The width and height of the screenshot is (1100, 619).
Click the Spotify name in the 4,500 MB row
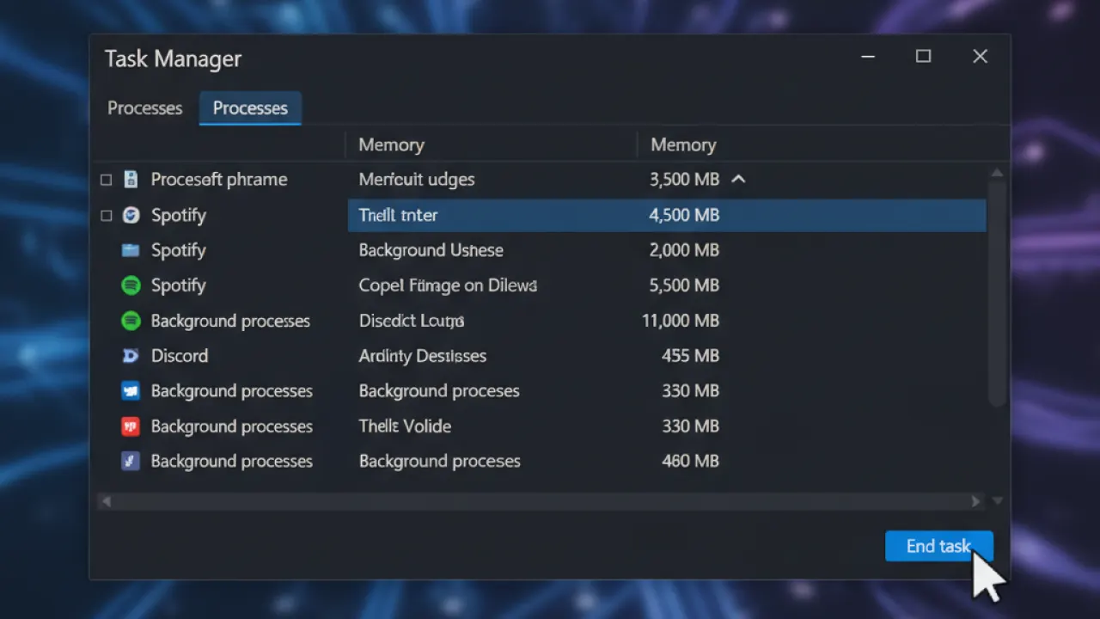[179, 215]
